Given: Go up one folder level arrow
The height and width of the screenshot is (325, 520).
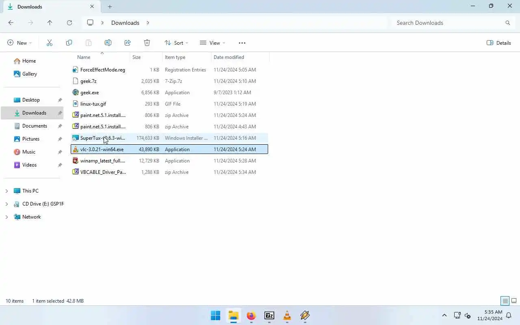Looking at the screenshot, I should click(50, 23).
